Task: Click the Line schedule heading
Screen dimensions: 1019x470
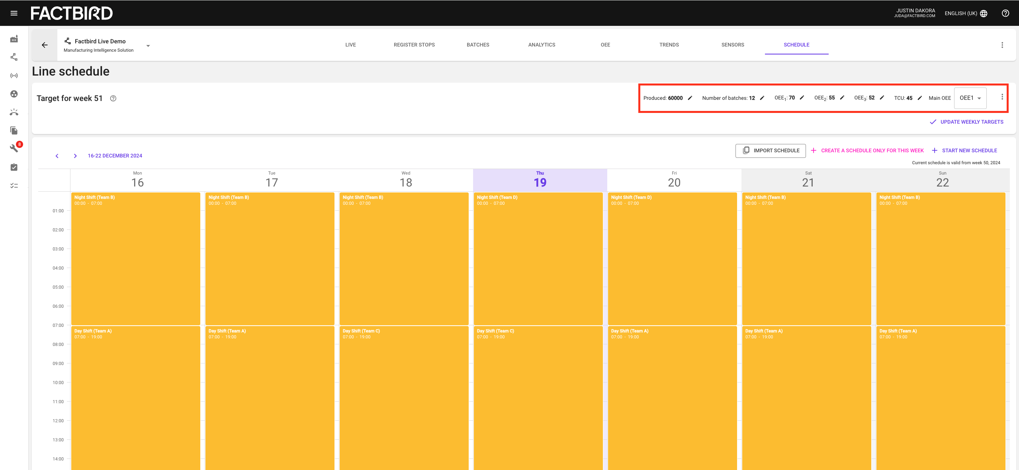Action: 71,71
